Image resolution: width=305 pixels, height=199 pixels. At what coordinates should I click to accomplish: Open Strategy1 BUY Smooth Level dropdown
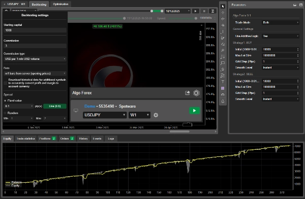tap(281, 68)
